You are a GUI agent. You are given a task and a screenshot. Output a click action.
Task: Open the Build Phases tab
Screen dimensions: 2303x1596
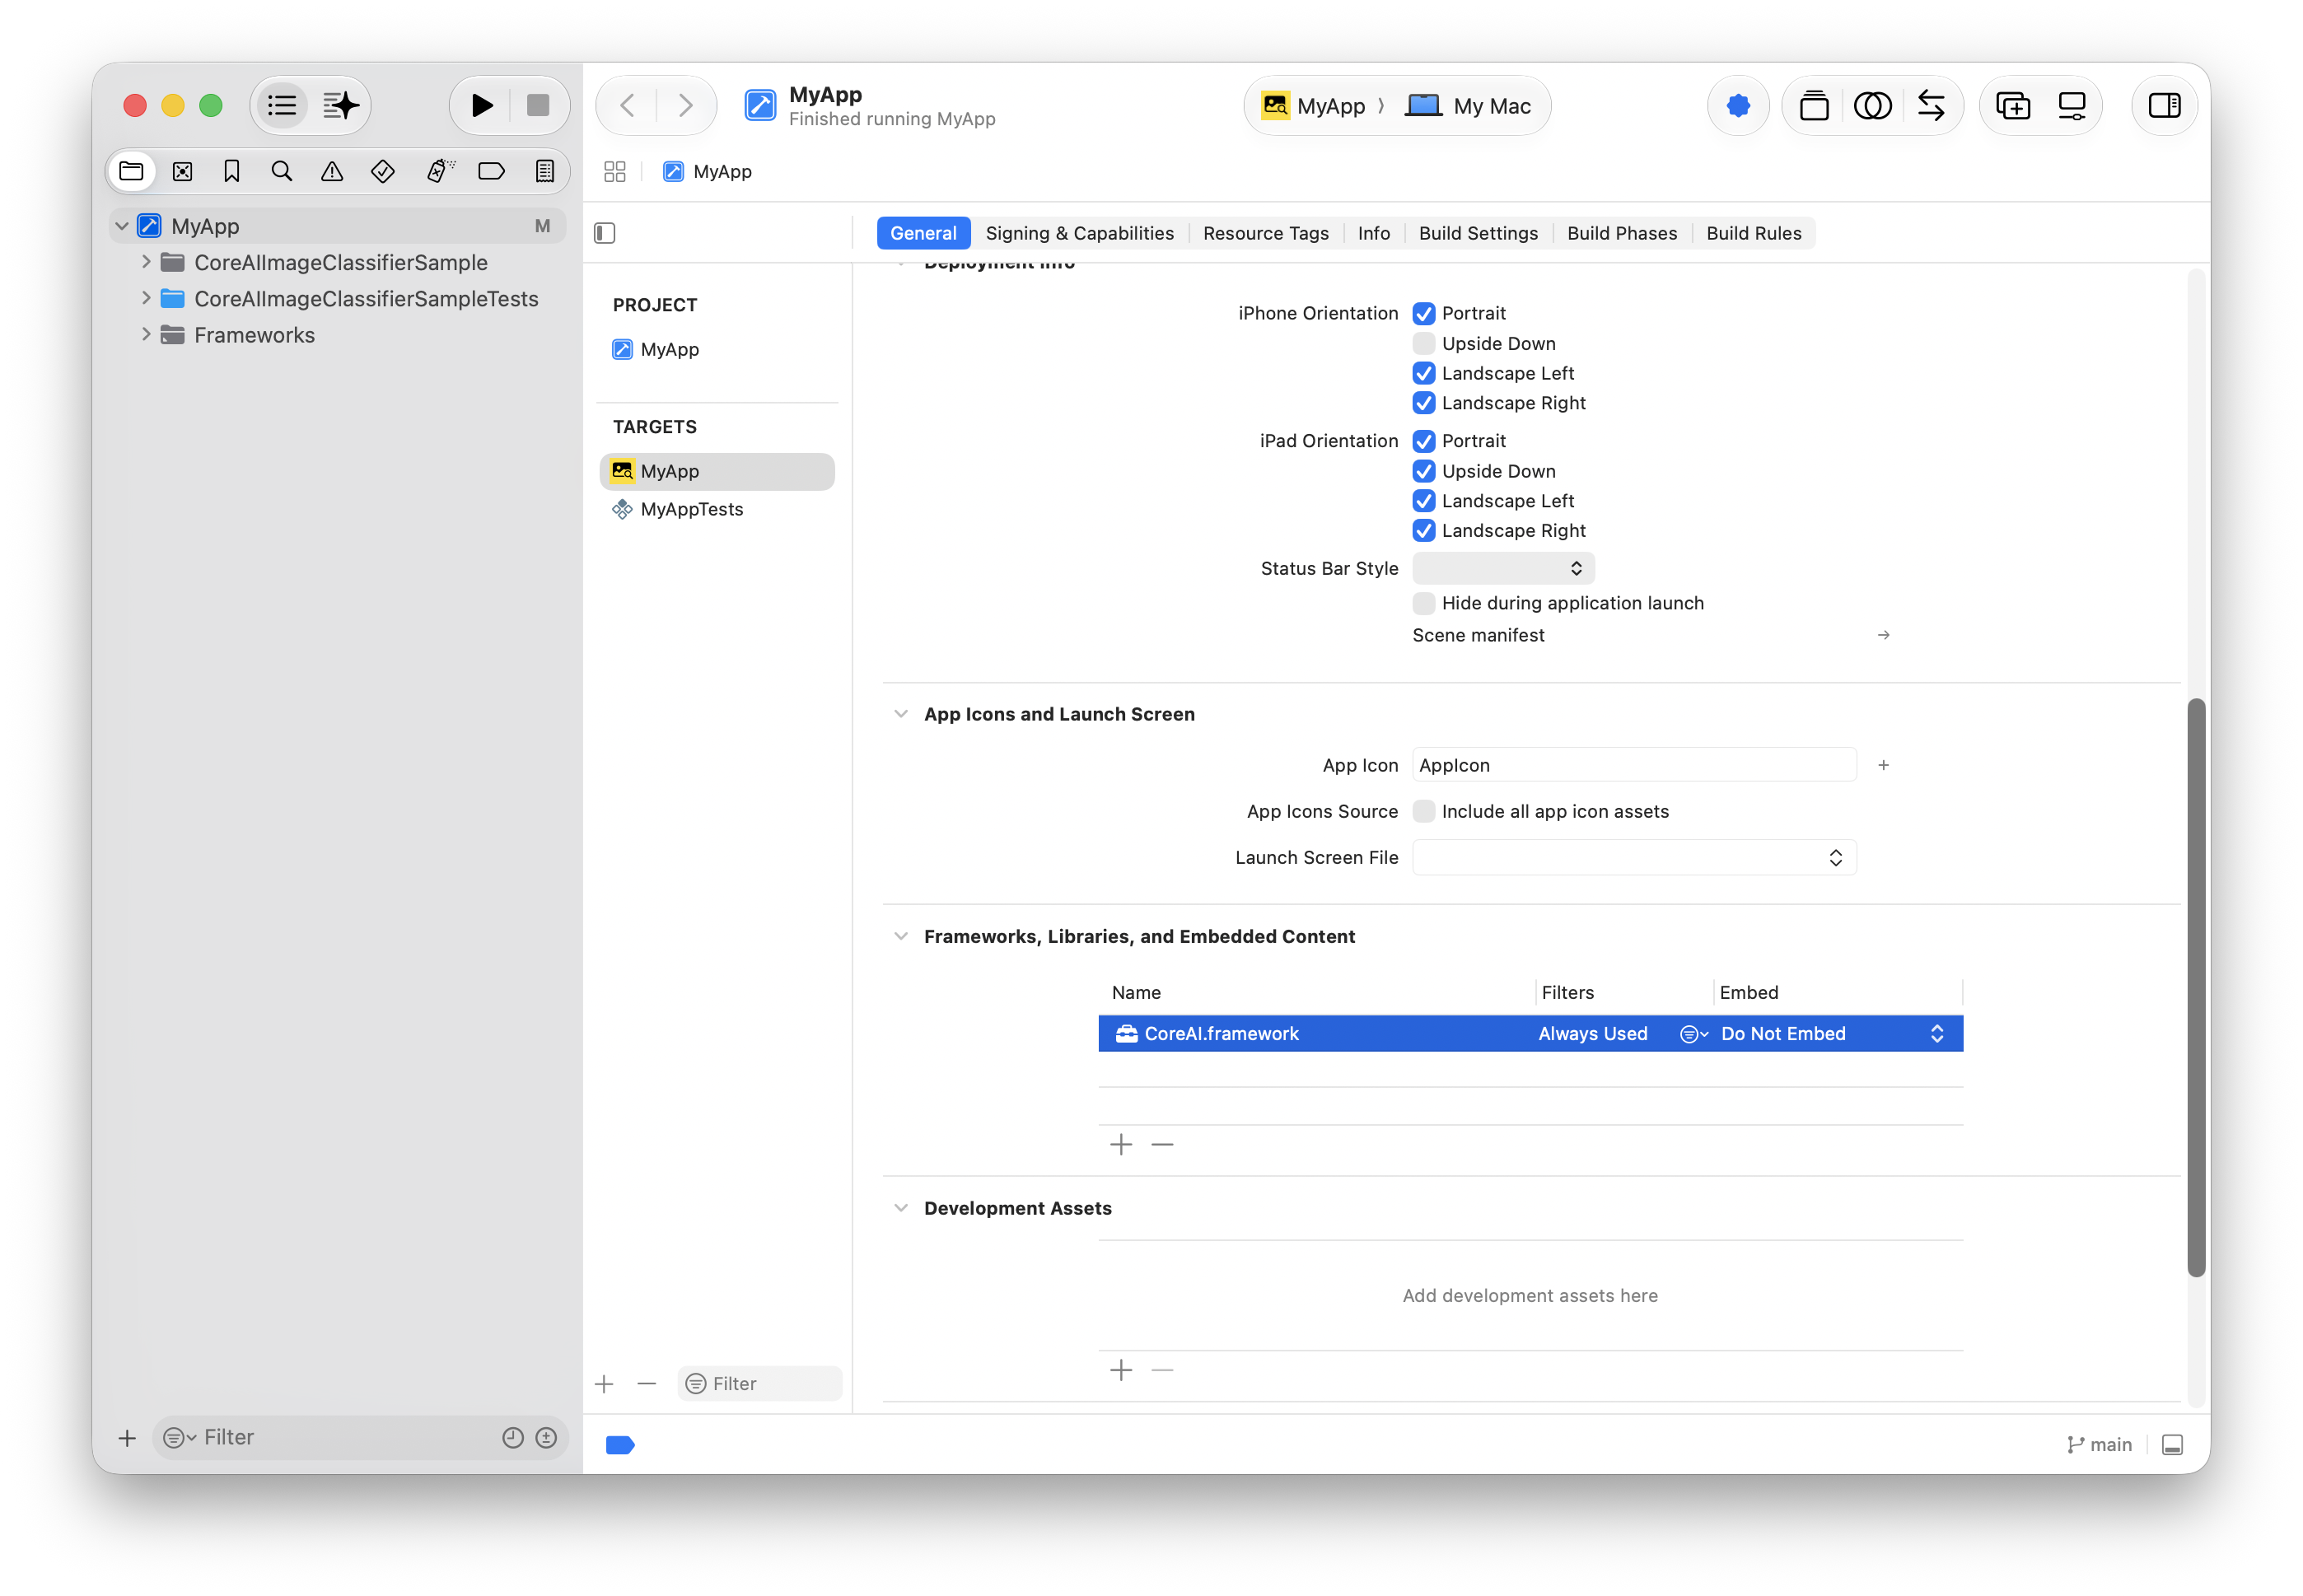tap(1622, 233)
